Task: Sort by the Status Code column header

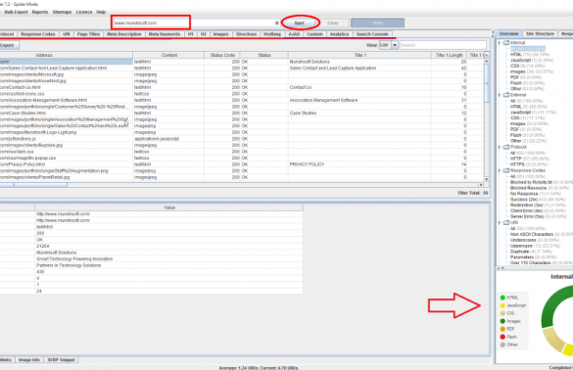Action: 222,55
